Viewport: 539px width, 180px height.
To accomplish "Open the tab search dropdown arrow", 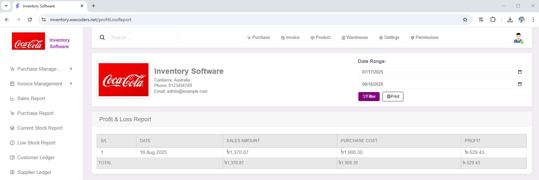I will [x=6, y=6].
